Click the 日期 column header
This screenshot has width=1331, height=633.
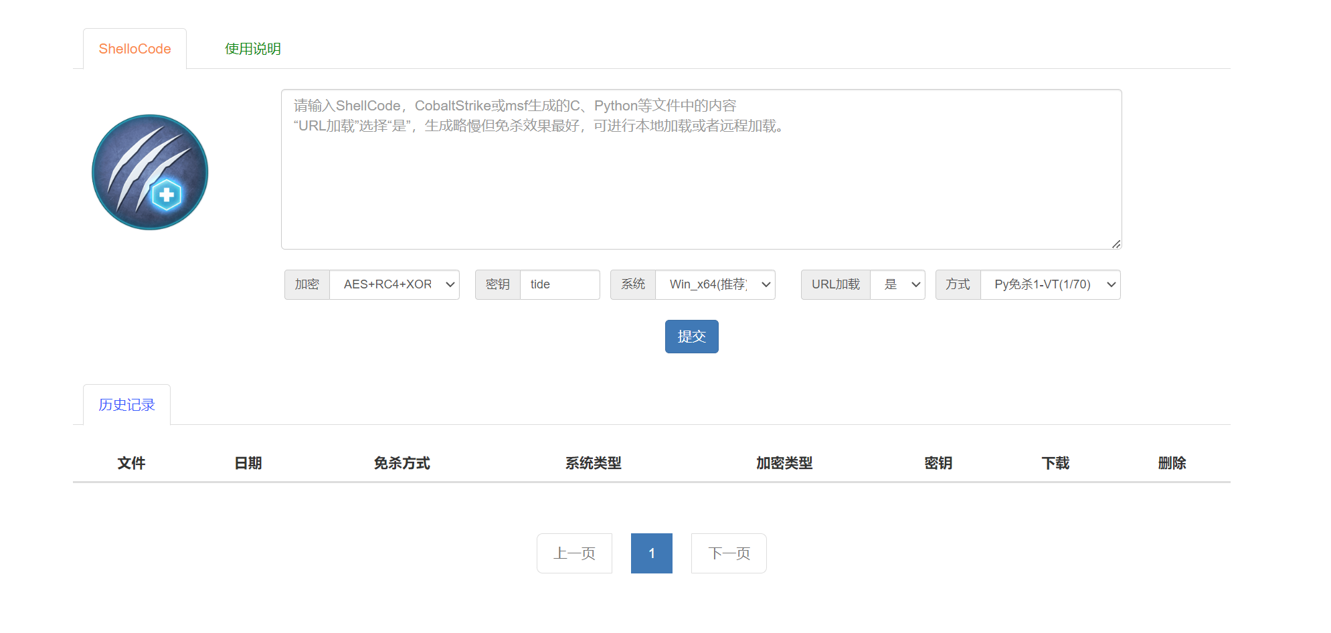coord(248,463)
